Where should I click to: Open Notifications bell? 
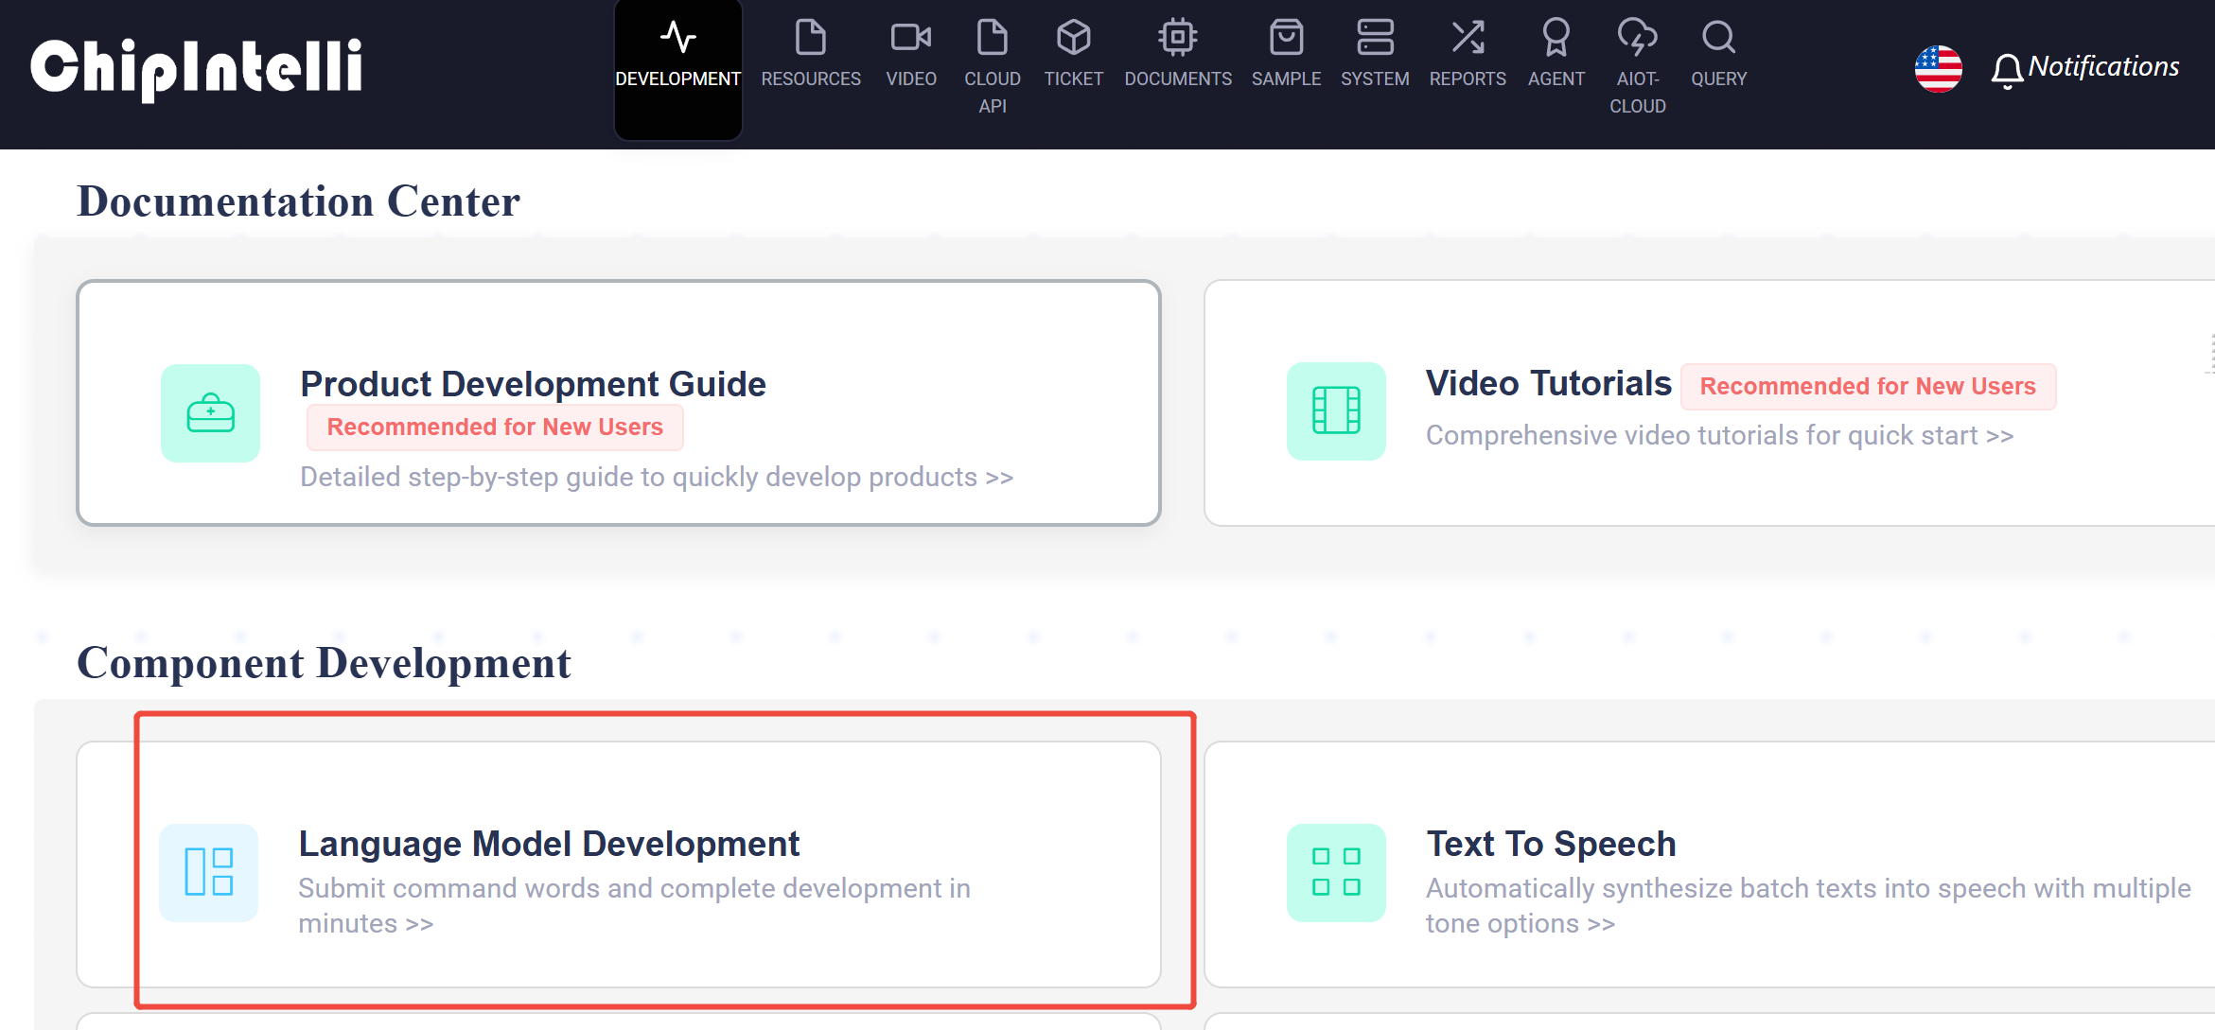pyautogui.click(x=2006, y=70)
